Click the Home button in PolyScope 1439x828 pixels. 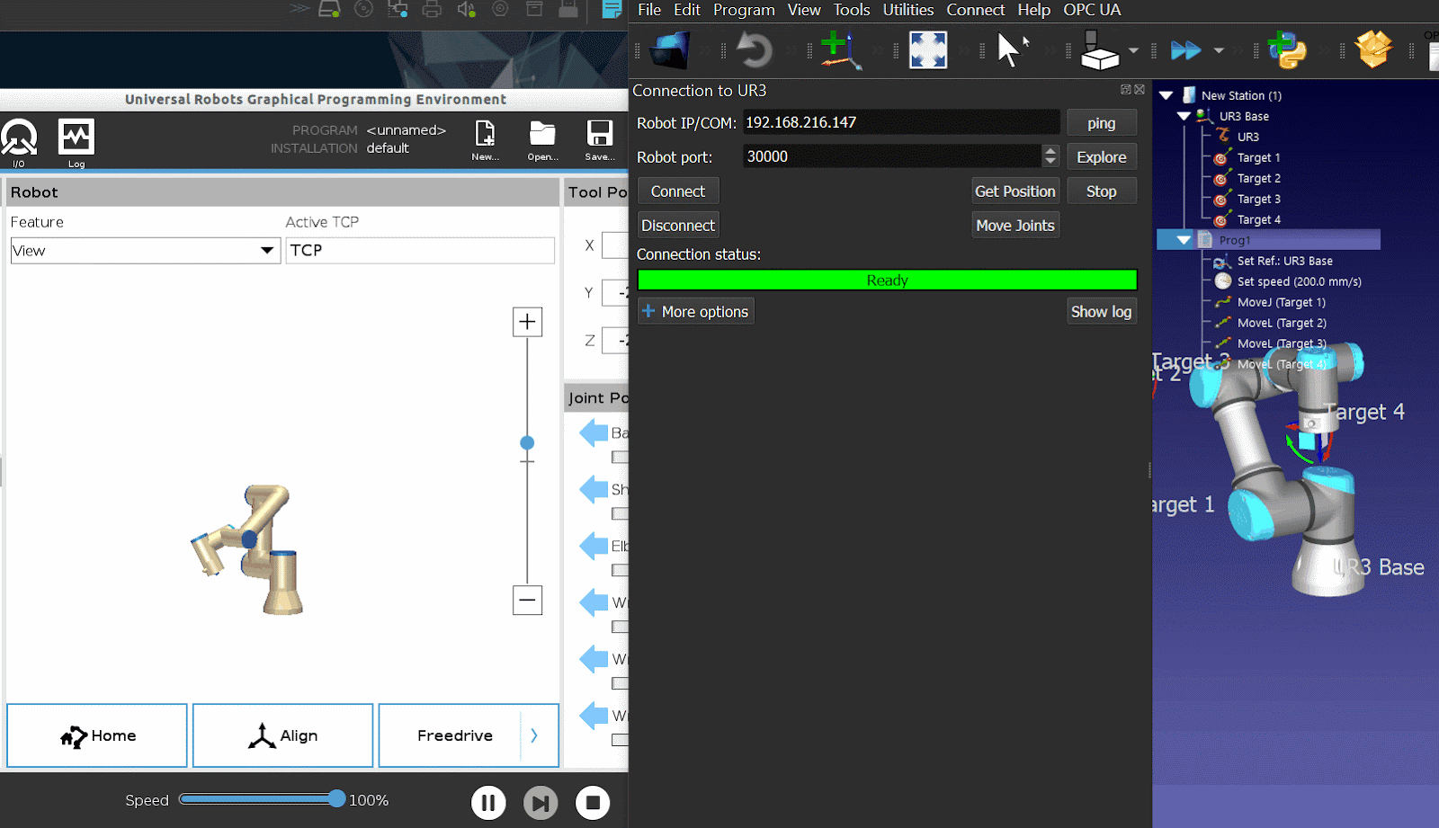[97, 735]
